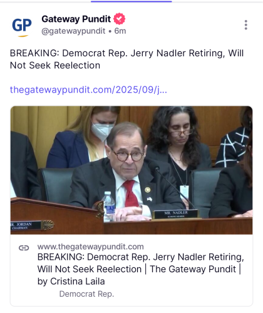The height and width of the screenshot is (313, 263).
Task: Click the water bottle in the preview photo
Action: [109, 207]
